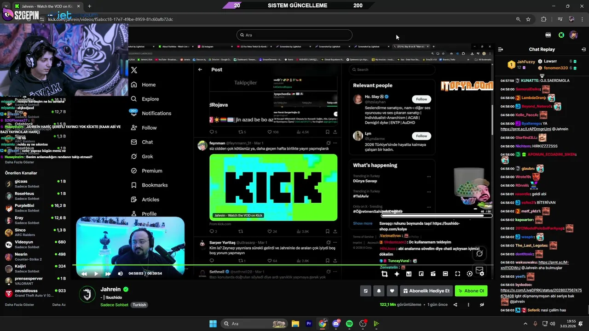Select Nesrin Counter-Strike 2 channel

pos(35,257)
